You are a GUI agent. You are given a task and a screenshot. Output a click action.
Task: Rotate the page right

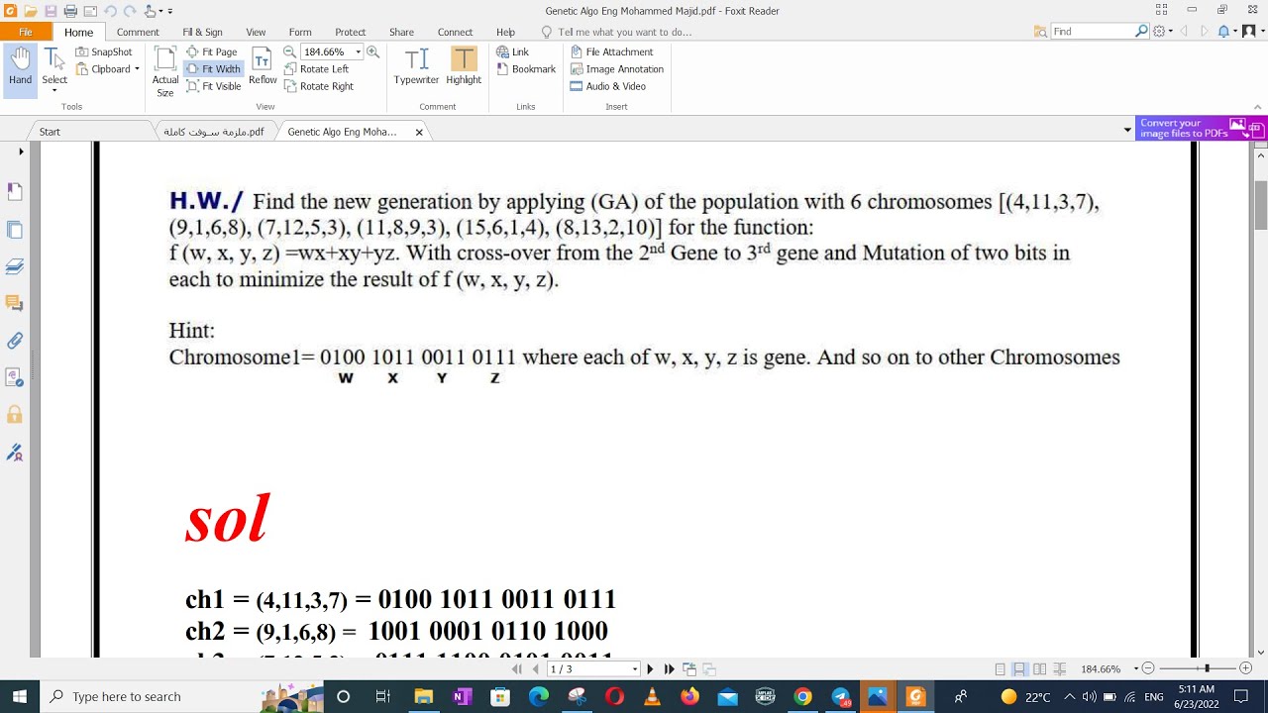318,86
